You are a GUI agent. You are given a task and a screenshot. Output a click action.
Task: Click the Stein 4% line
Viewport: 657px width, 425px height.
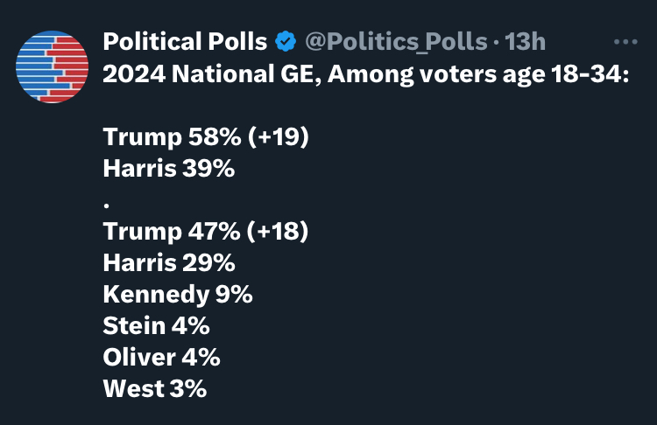(x=156, y=325)
